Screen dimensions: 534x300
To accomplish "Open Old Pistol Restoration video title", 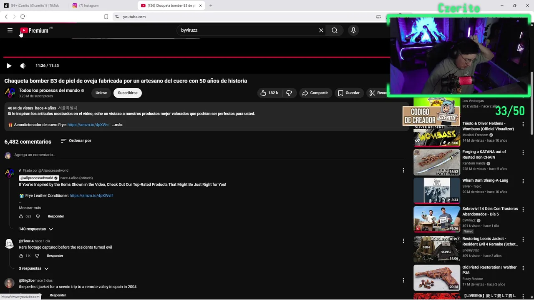I will click(489, 270).
